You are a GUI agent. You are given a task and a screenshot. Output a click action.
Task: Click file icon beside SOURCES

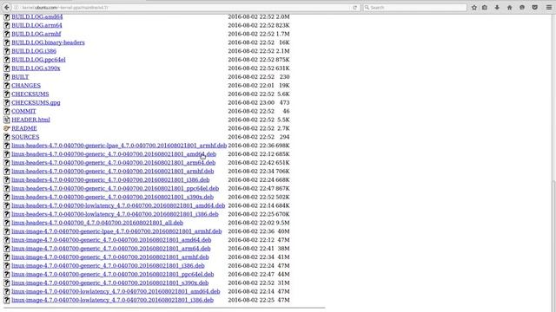point(7,137)
